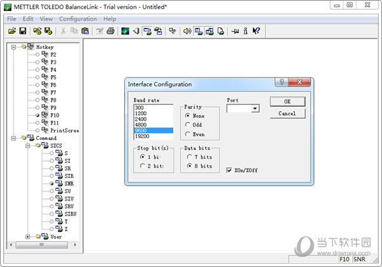Click the single window-with-balance icon after speaker
The height and width of the screenshot is (267, 382).
coord(198,31)
